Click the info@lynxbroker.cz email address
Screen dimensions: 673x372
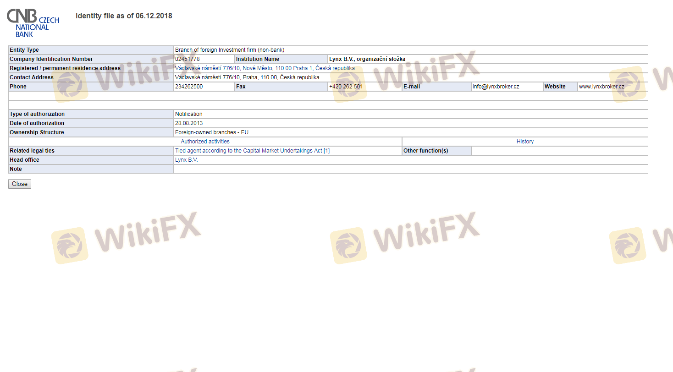coord(496,87)
